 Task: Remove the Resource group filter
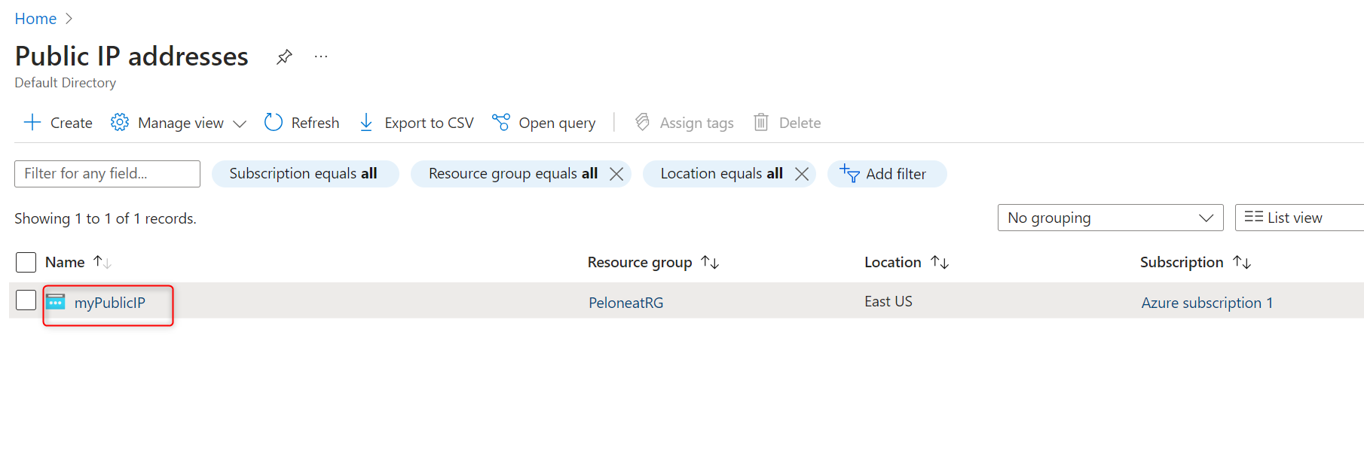(x=616, y=174)
